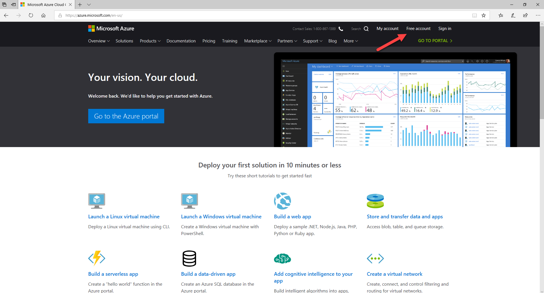Click the set tabs aside icon

click(x=13, y=5)
